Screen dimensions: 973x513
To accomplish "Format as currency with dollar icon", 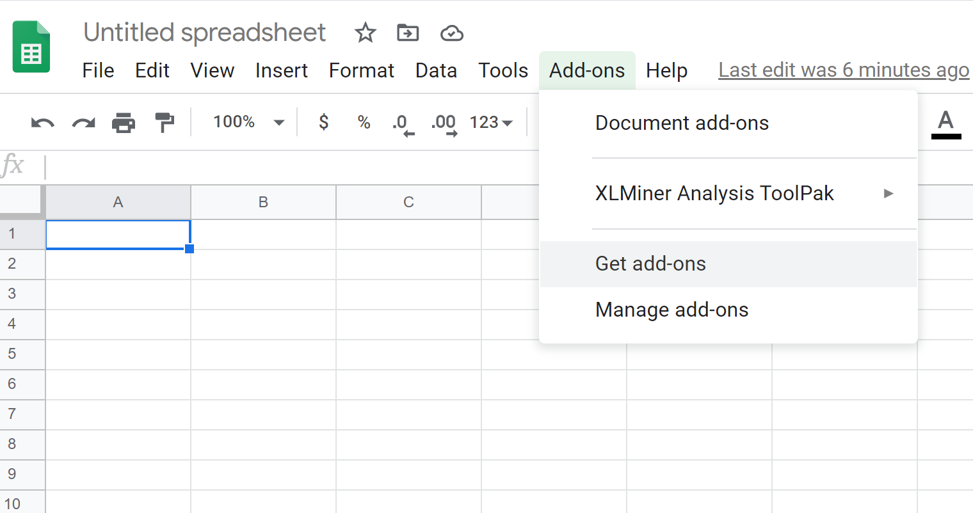I will (x=323, y=122).
